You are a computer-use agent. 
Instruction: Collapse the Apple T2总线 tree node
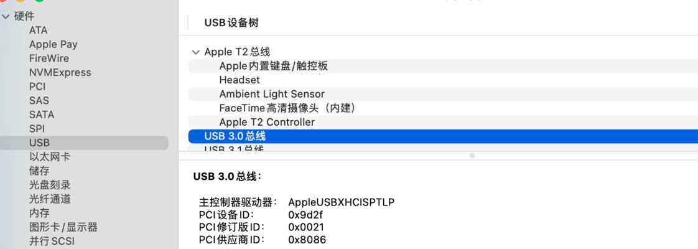coord(195,52)
